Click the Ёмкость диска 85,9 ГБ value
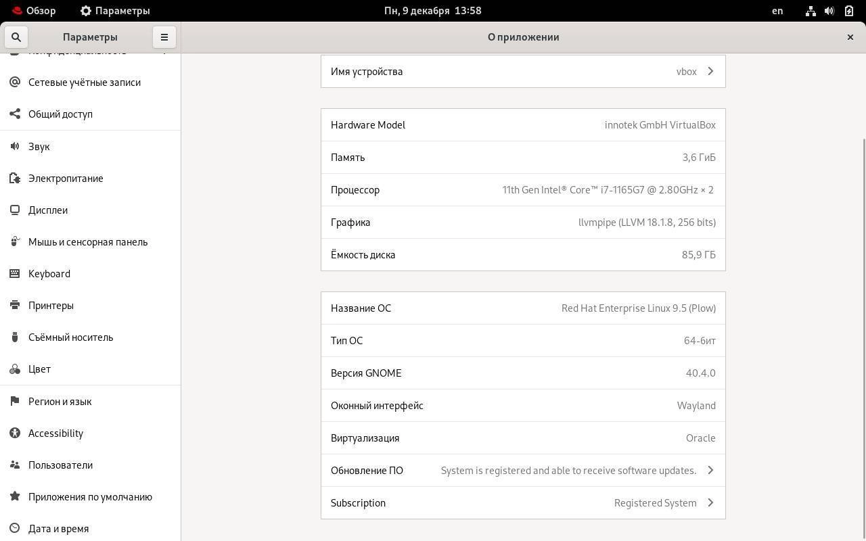Image resolution: width=866 pixels, height=541 pixels. pyautogui.click(x=699, y=254)
